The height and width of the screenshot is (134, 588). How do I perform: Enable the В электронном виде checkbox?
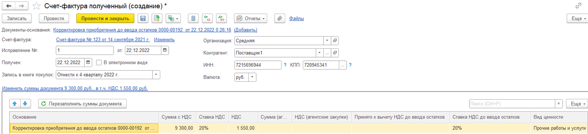(99, 63)
